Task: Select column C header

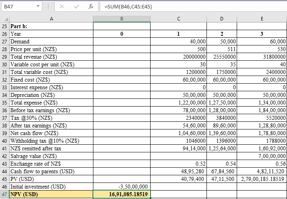Action: pyautogui.click(x=179, y=18)
